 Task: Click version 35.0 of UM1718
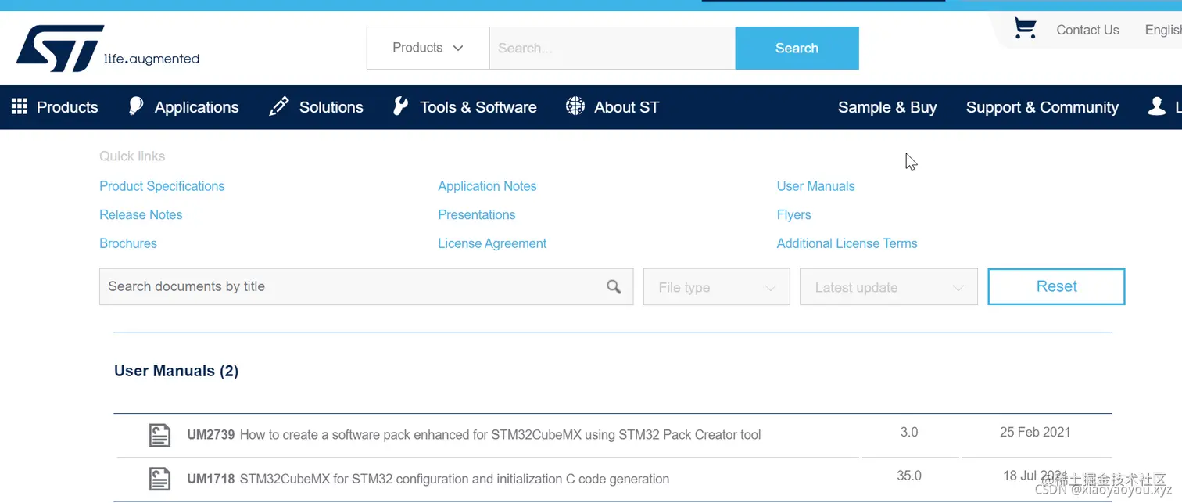pos(909,476)
